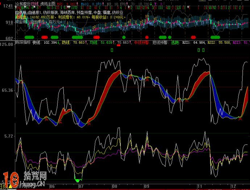Click the red 中线预警 label

141,43
